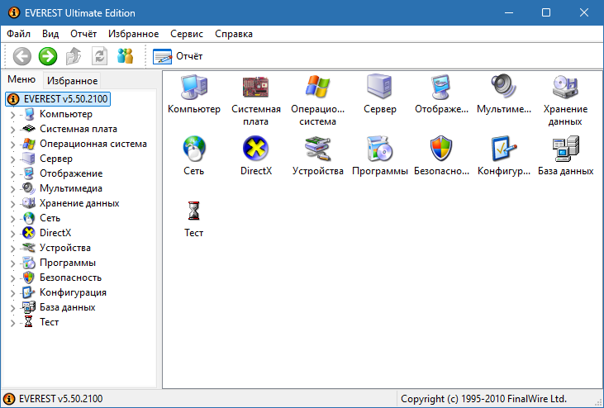Expand the Мультимедиа tree node

[x=12, y=188]
